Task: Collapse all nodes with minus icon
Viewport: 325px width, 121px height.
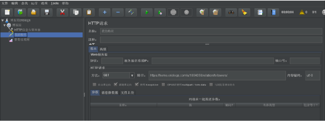Action: click(118, 12)
